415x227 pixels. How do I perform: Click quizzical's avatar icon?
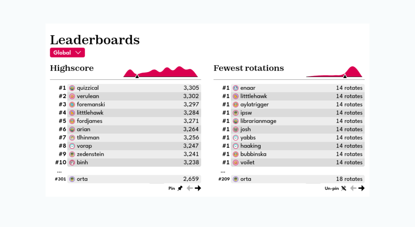[x=72, y=88]
